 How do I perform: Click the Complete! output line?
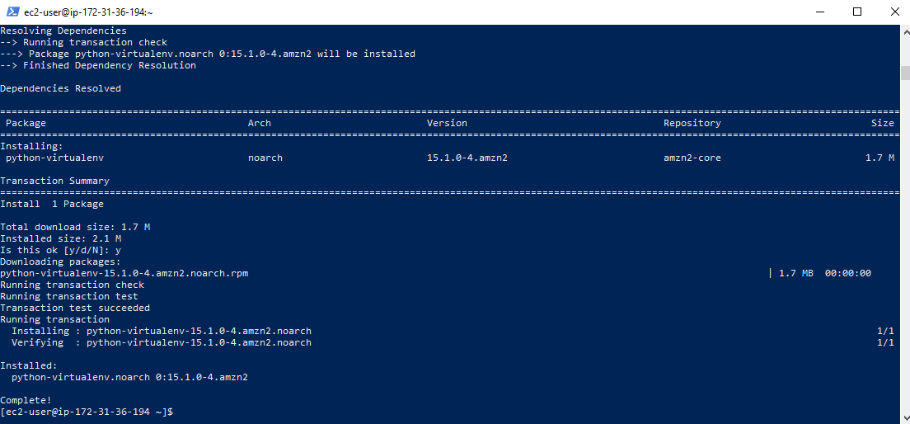26,400
